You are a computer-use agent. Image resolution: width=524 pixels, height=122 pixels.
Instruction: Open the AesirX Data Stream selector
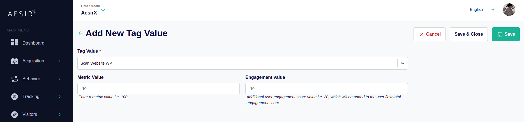pos(103,10)
